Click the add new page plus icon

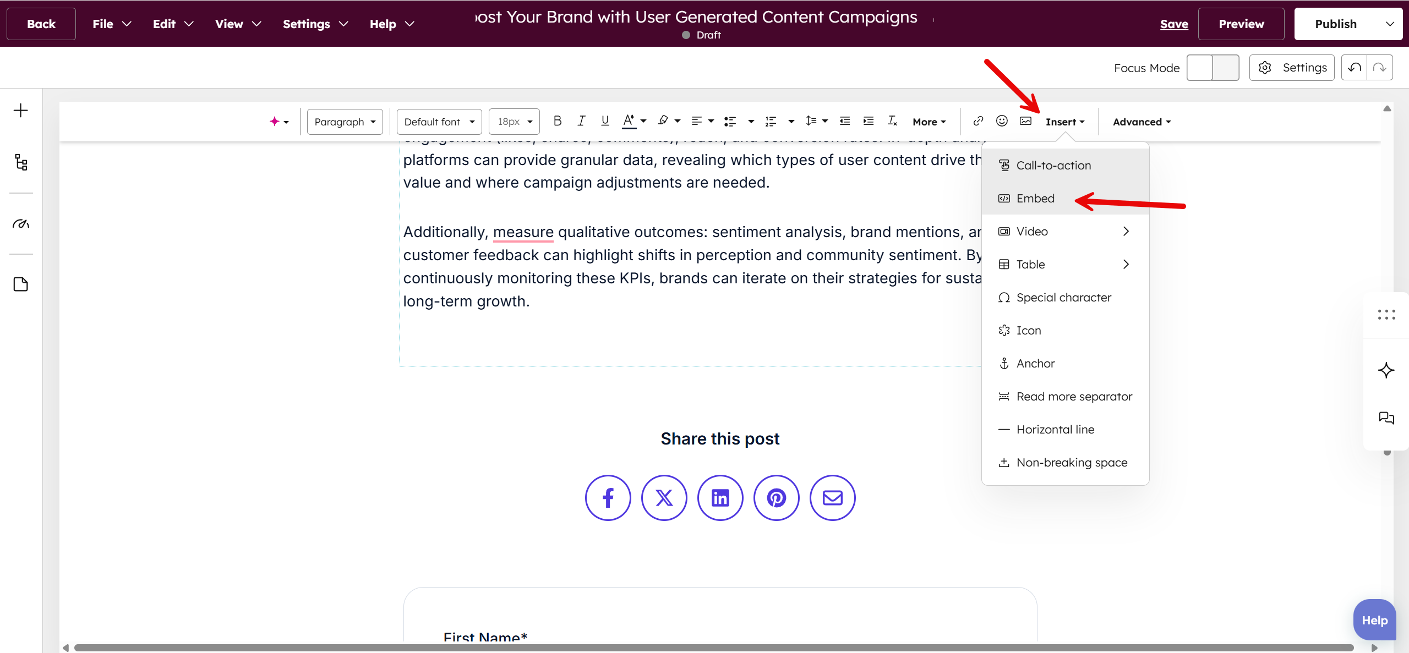click(x=21, y=110)
